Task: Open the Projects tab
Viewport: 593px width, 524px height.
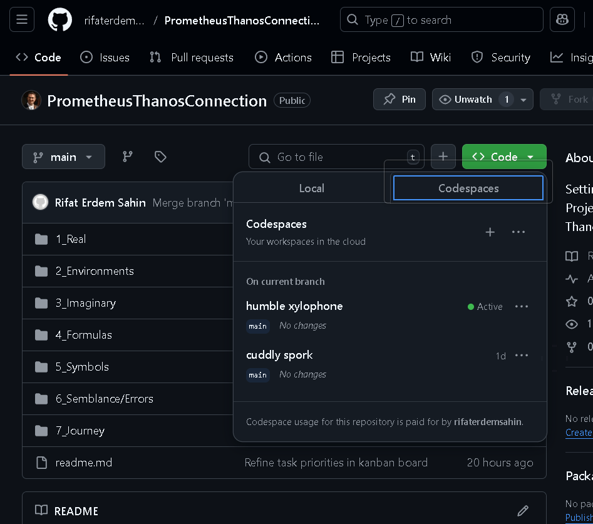Action: 361,58
